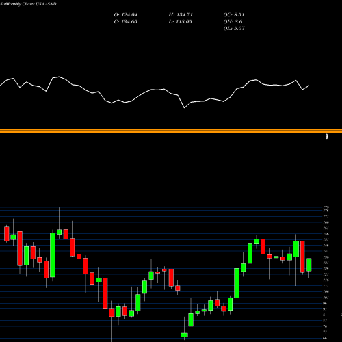Image resolution: width=342 pixels, height=342 pixels.
Task: Click the white indicator line's final endpoint
Action: point(309,85)
